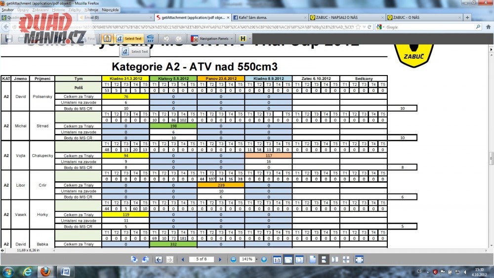The image size is (494, 278).
Task: Toggle the highlighted continuous page layout icon
Action: coord(324,259)
